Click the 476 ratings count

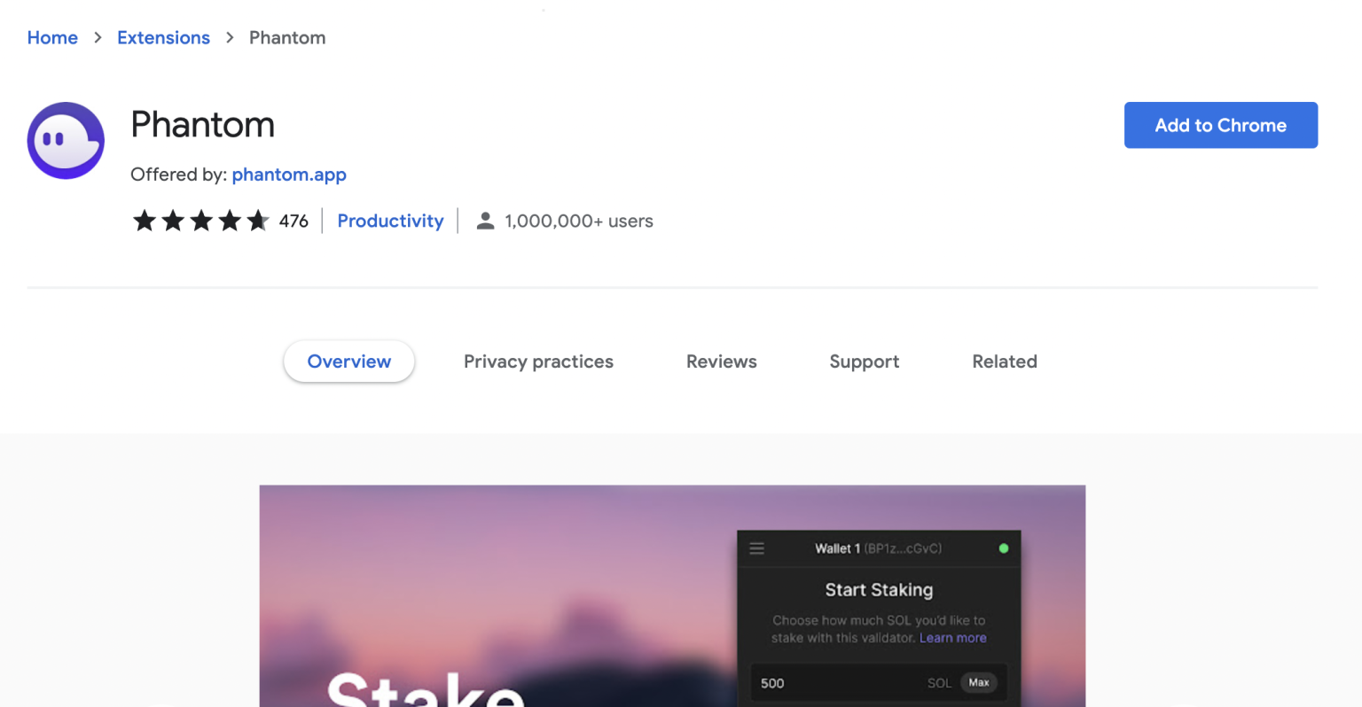pos(294,221)
